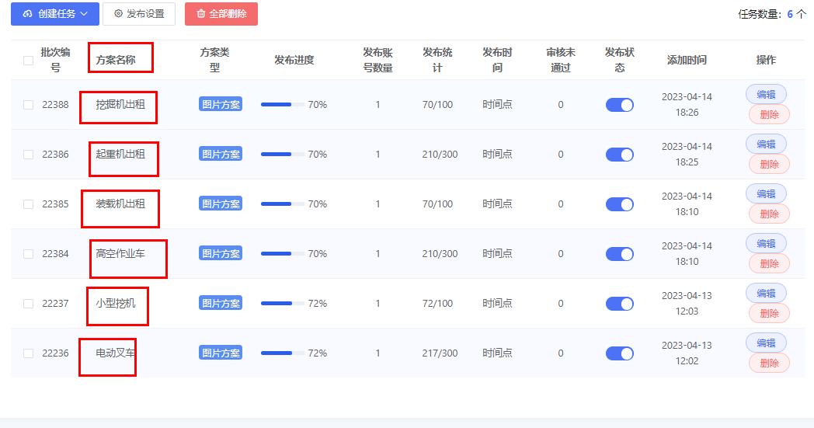
Task: Check the box for batch 22236
Action: point(29,353)
